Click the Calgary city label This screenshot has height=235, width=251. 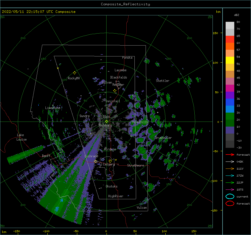109,164
